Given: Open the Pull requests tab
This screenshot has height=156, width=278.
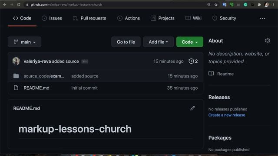Looking at the screenshot, I should point(89,18).
